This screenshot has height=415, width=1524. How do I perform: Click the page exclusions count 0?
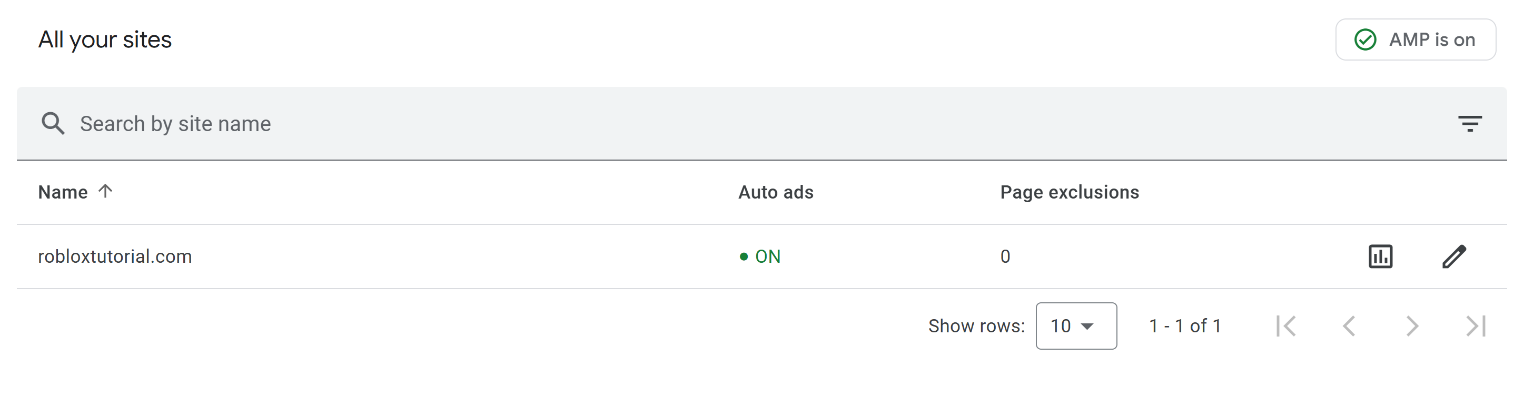(x=1005, y=256)
